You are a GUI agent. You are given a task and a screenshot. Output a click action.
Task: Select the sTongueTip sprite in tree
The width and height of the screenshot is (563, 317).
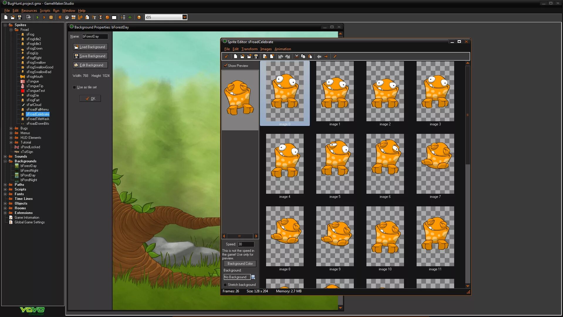click(x=35, y=86)
